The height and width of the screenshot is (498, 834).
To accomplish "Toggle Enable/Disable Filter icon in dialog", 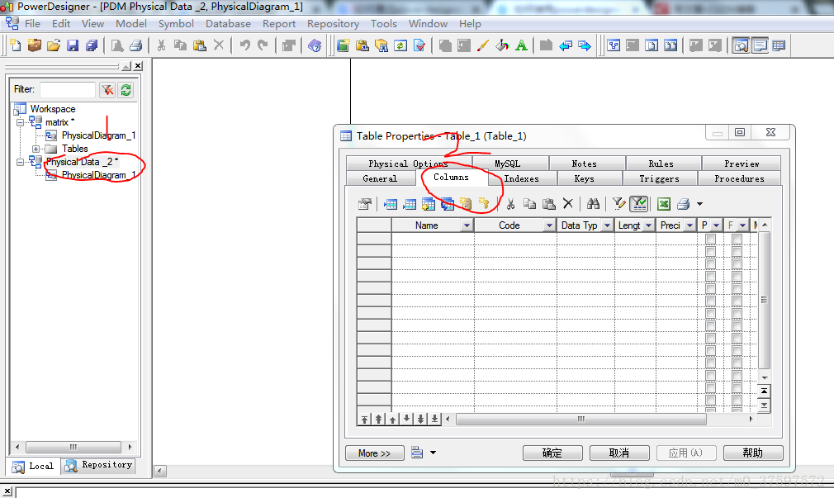I will pyautogui.click(x=638, y=204).
